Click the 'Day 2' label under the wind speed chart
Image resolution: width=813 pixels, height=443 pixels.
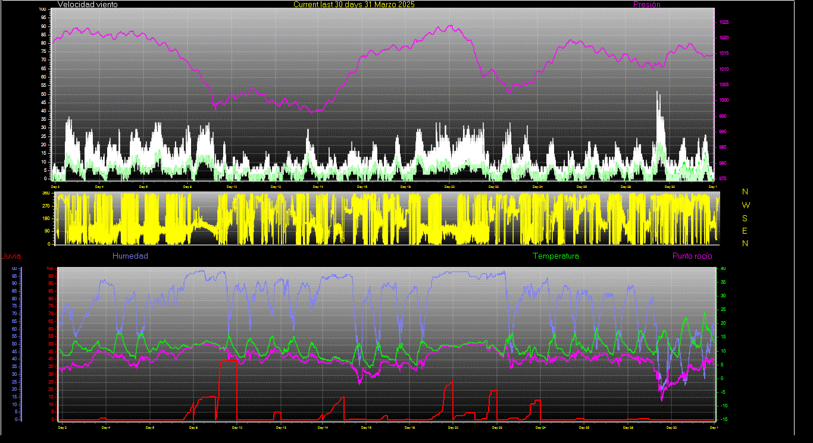[x=55, y=187]
